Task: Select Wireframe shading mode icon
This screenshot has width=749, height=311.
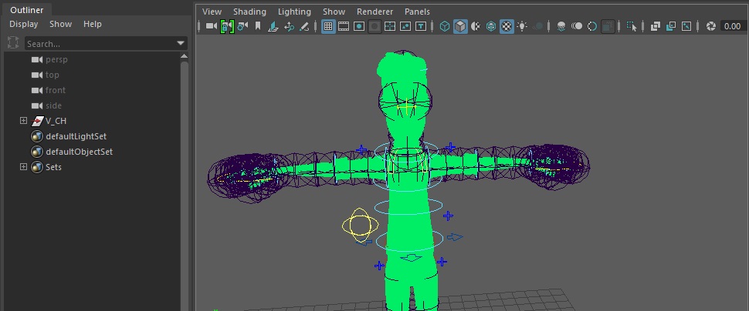Action: [445, 26]
